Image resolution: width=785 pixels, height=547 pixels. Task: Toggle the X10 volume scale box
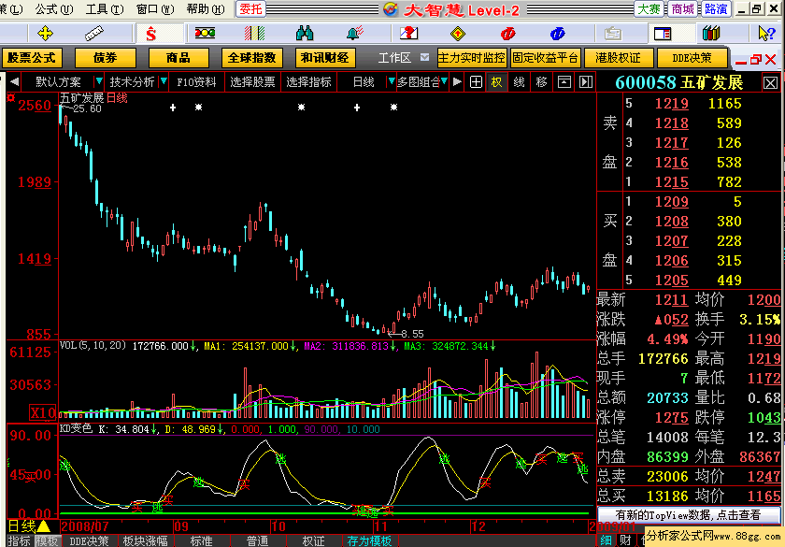43,412
